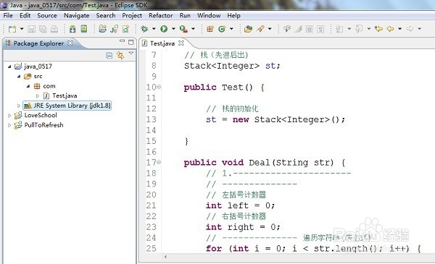Expand the LoveSchool project

point(9,116)
